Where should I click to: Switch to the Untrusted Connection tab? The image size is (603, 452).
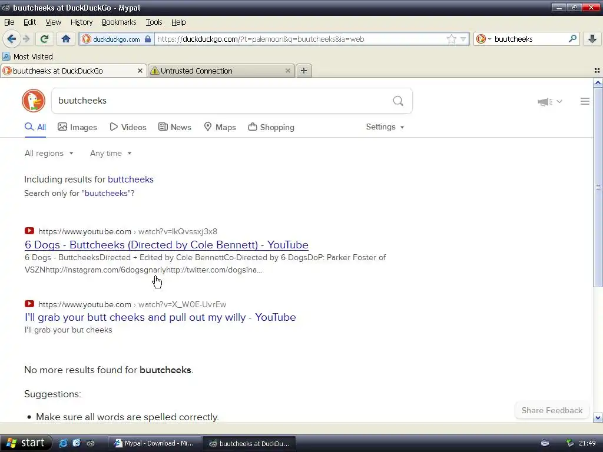221,71
